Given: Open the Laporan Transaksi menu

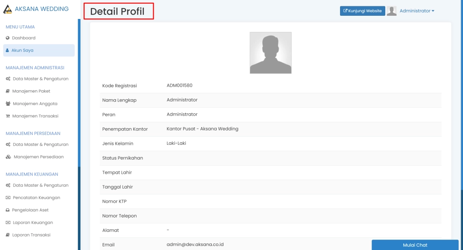Looking at the screenshot, I should click(31, 235).
